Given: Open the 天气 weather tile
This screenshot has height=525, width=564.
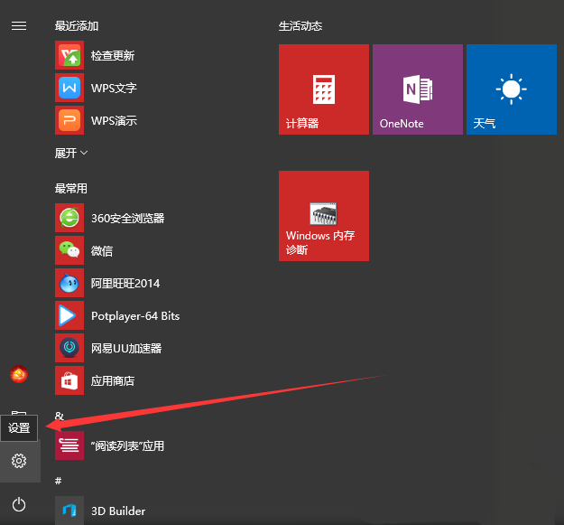Looking at the screenshot, I should (x=512, y=89).
